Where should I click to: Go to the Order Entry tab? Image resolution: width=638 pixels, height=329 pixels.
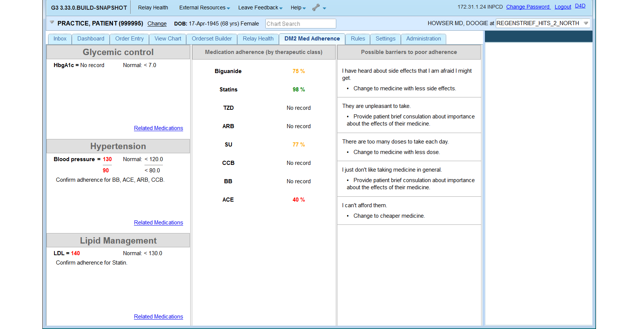click(x=129, y=39)
